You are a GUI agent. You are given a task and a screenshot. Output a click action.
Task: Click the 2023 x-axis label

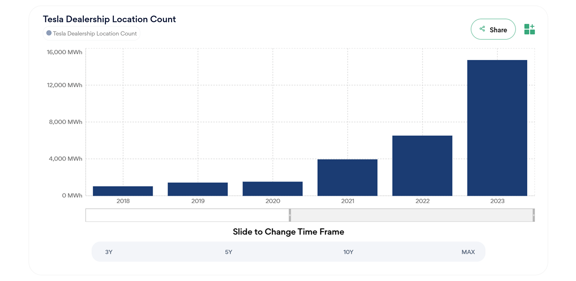[497, 201]
